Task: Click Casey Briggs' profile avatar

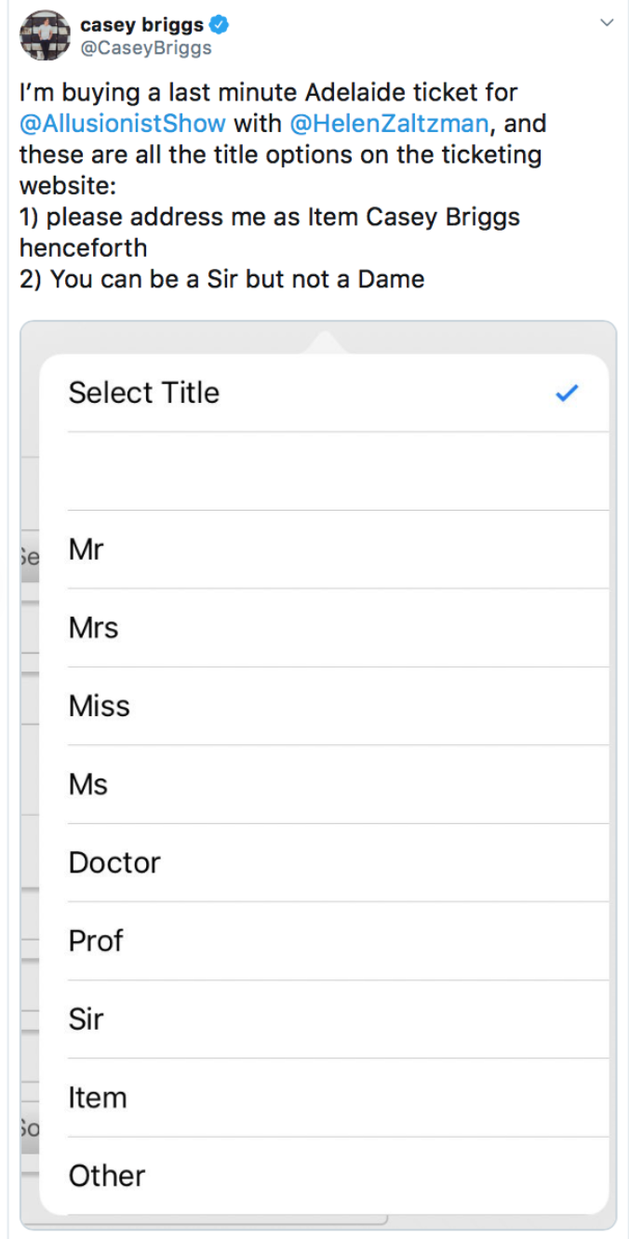Action: [45, 36]
